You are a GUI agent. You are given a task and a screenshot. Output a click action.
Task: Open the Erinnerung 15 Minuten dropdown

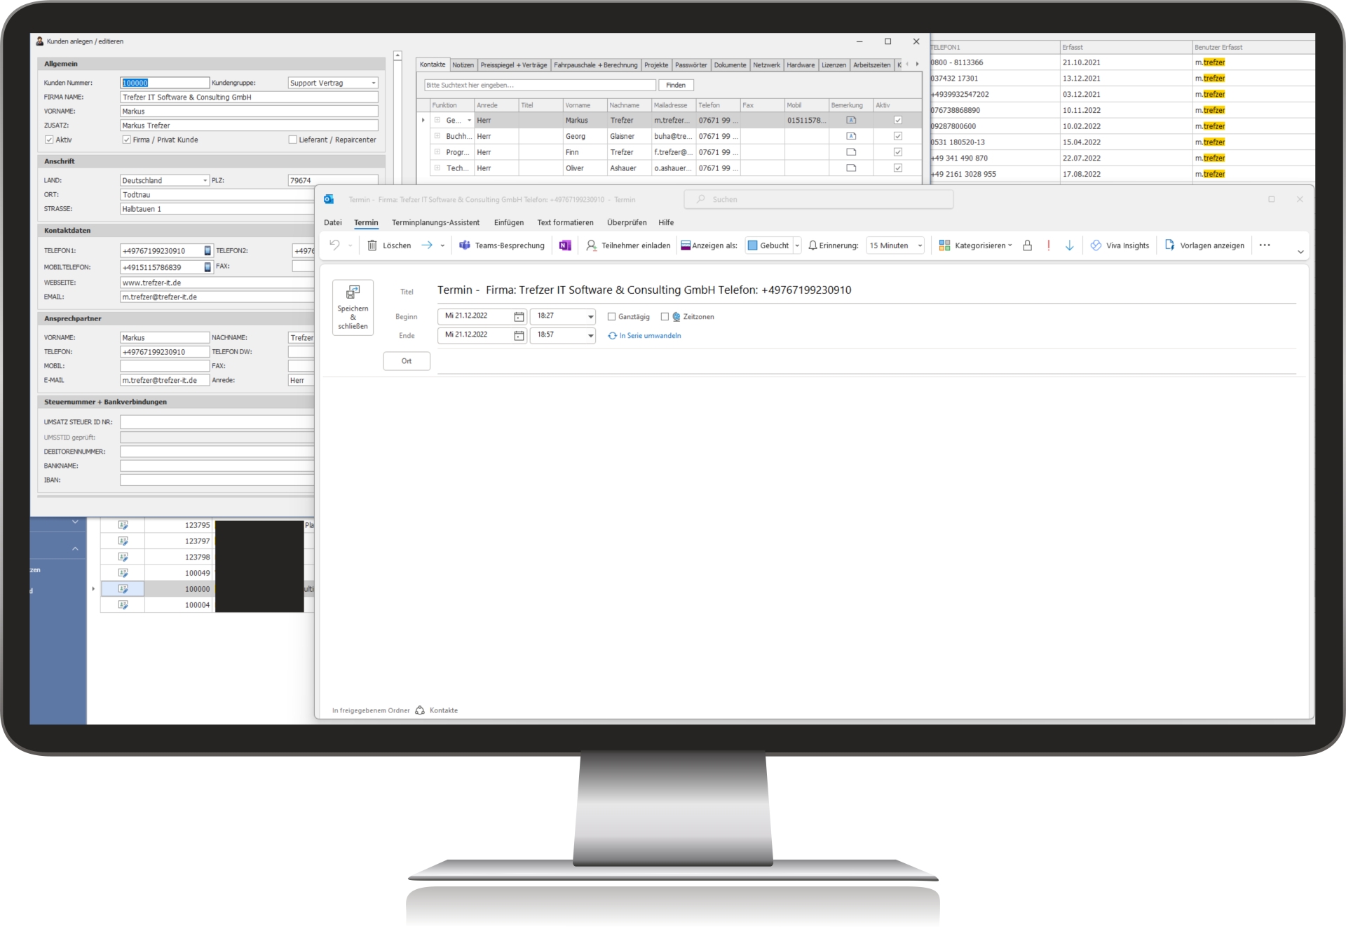920,245
